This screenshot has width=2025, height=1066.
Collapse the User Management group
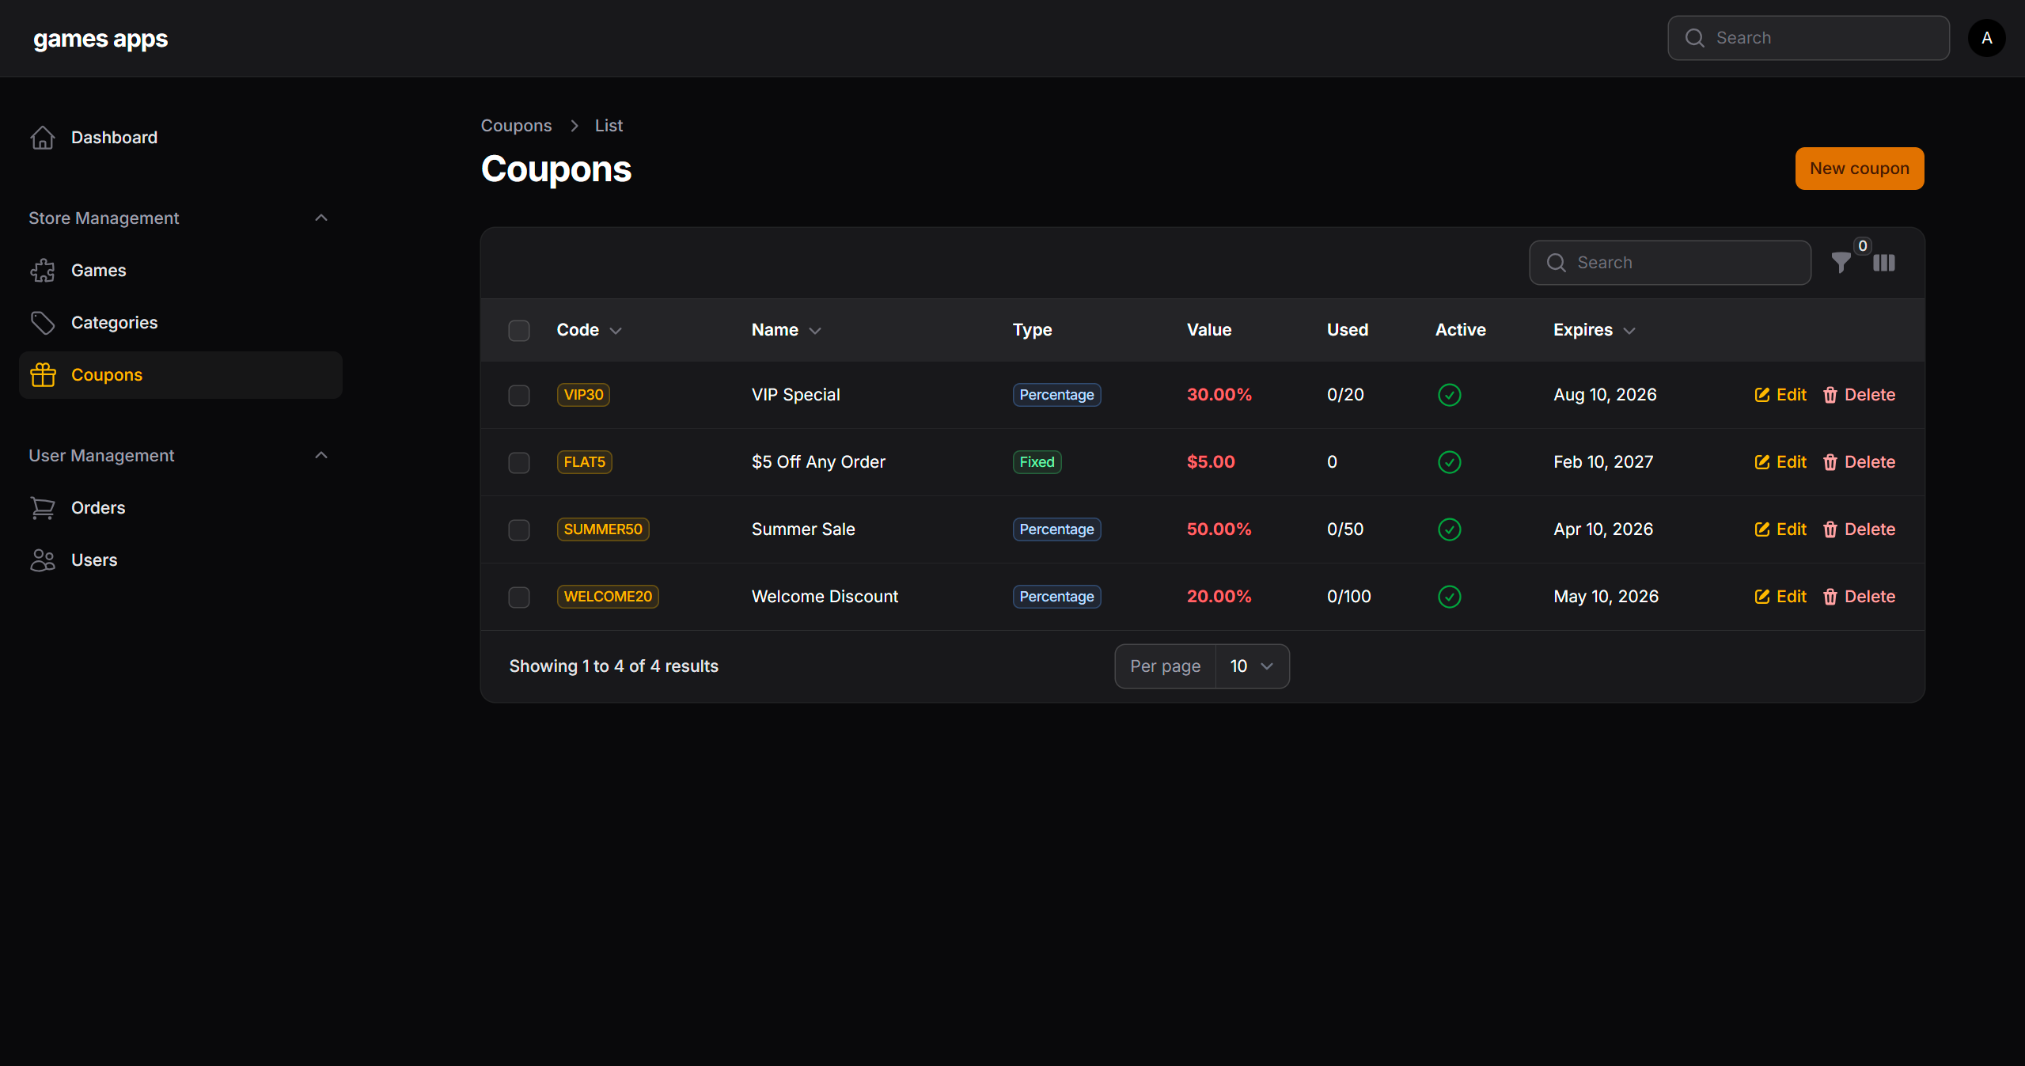click(320, 455)
